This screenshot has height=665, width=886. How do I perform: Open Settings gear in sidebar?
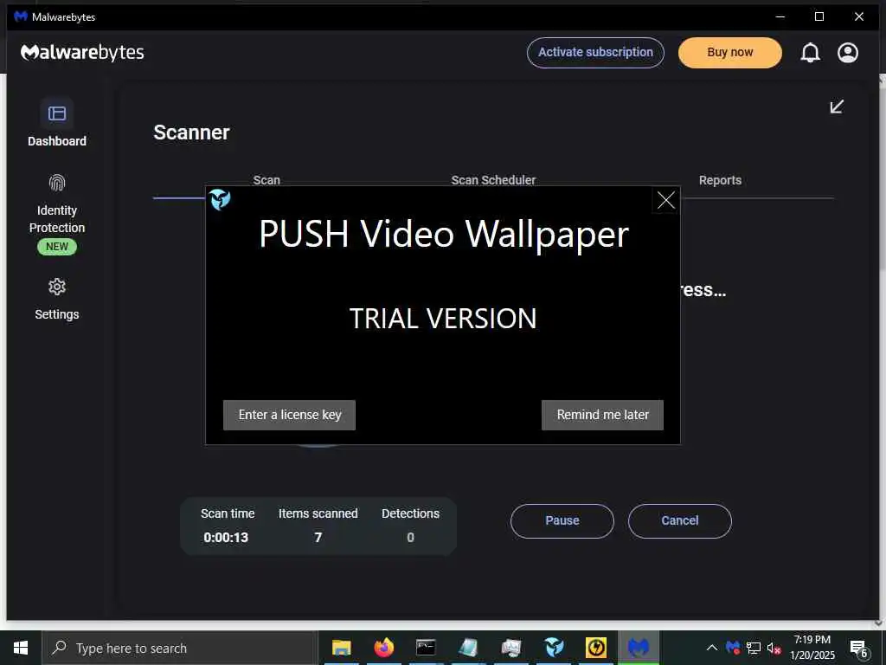[56, 299]
